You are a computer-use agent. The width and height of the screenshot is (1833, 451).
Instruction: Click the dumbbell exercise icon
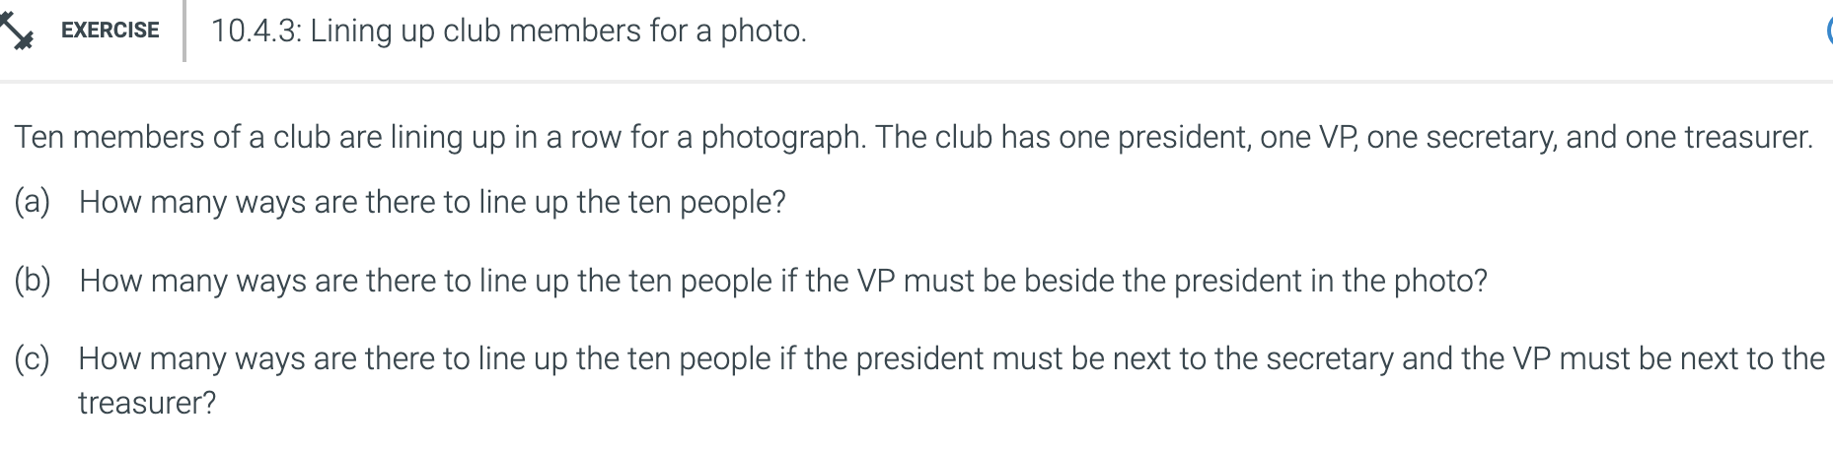coord(16,31)
